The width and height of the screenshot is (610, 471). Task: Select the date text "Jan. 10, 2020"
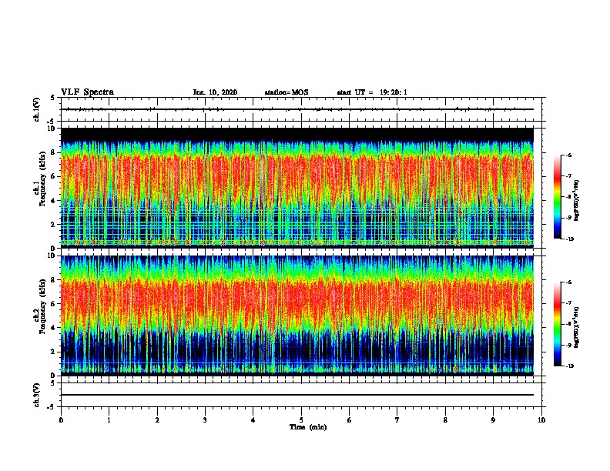[215, 92]
